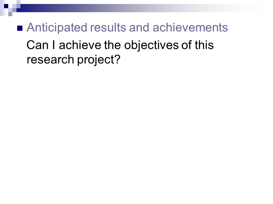Viewport: 273px width, 204px height.
Task: Click the word "objectives" in body text
Action: tap(151, 45)
